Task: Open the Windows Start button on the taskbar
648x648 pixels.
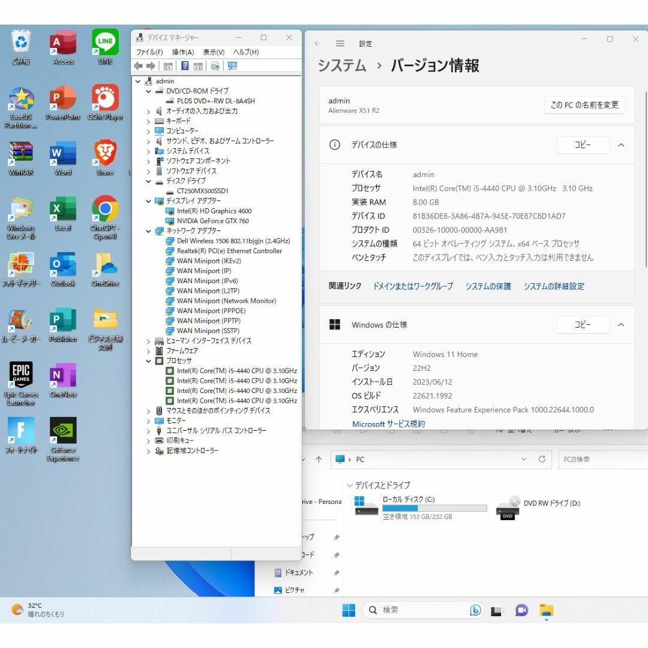Action: [x=349, y=610]
